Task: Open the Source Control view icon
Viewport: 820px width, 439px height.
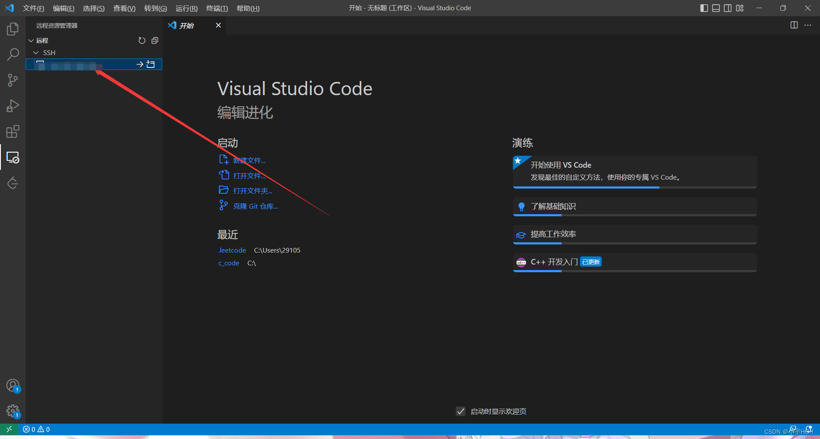Action: pos(13,80)
